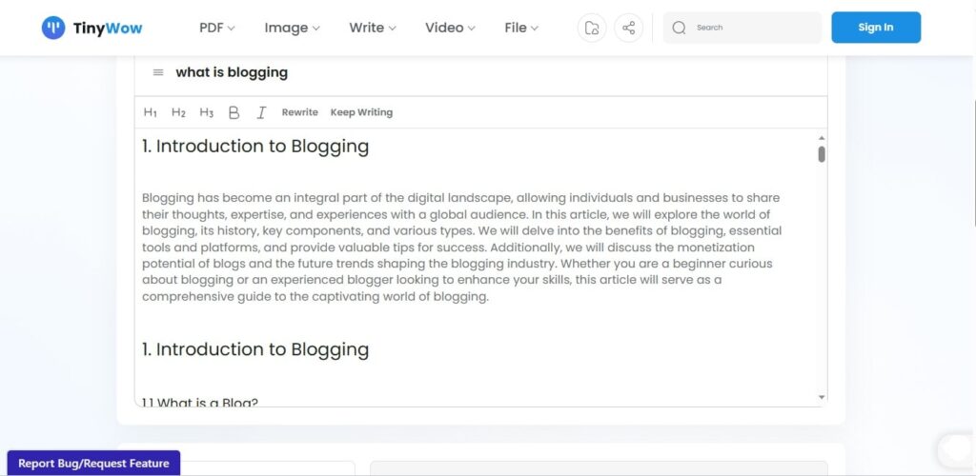
Task: Expand the Image tools dropdown
Action: click(292, 28)
